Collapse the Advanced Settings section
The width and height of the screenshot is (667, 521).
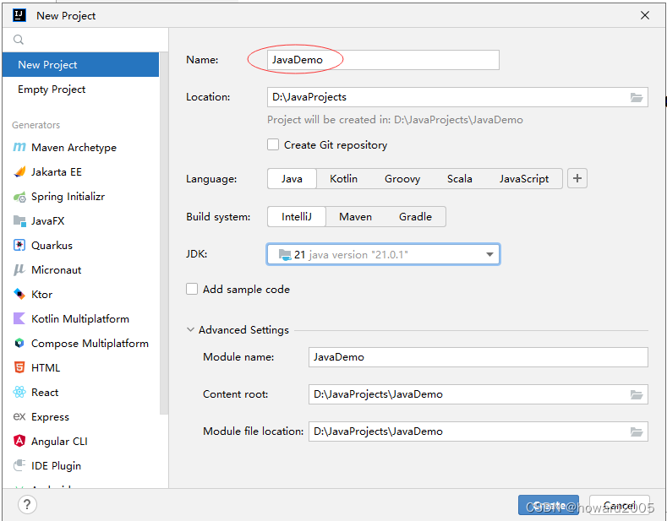190,330
